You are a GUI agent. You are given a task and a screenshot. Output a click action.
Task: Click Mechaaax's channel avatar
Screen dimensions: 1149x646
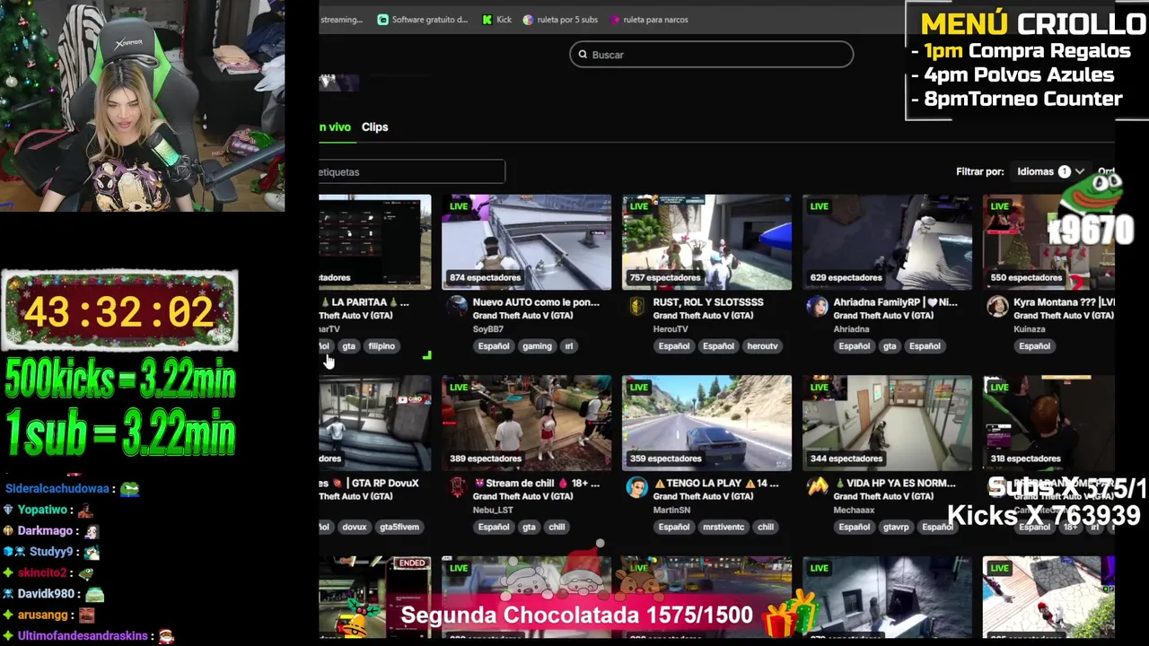coord(817,488)
